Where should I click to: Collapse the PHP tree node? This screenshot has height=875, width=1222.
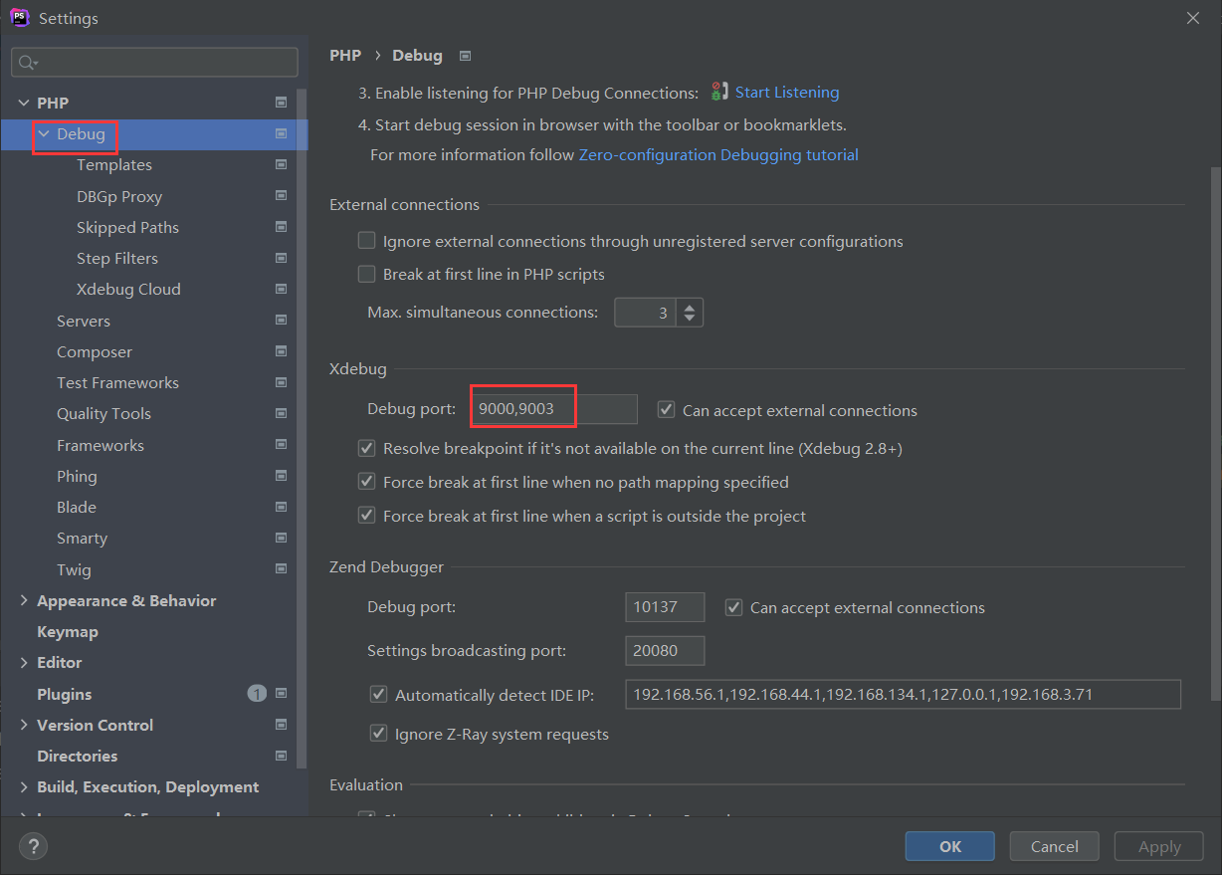[x=24, y=103]
